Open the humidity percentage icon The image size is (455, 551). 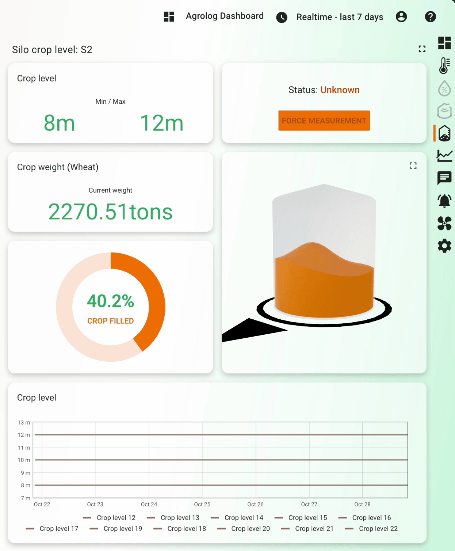coord(444,89)
